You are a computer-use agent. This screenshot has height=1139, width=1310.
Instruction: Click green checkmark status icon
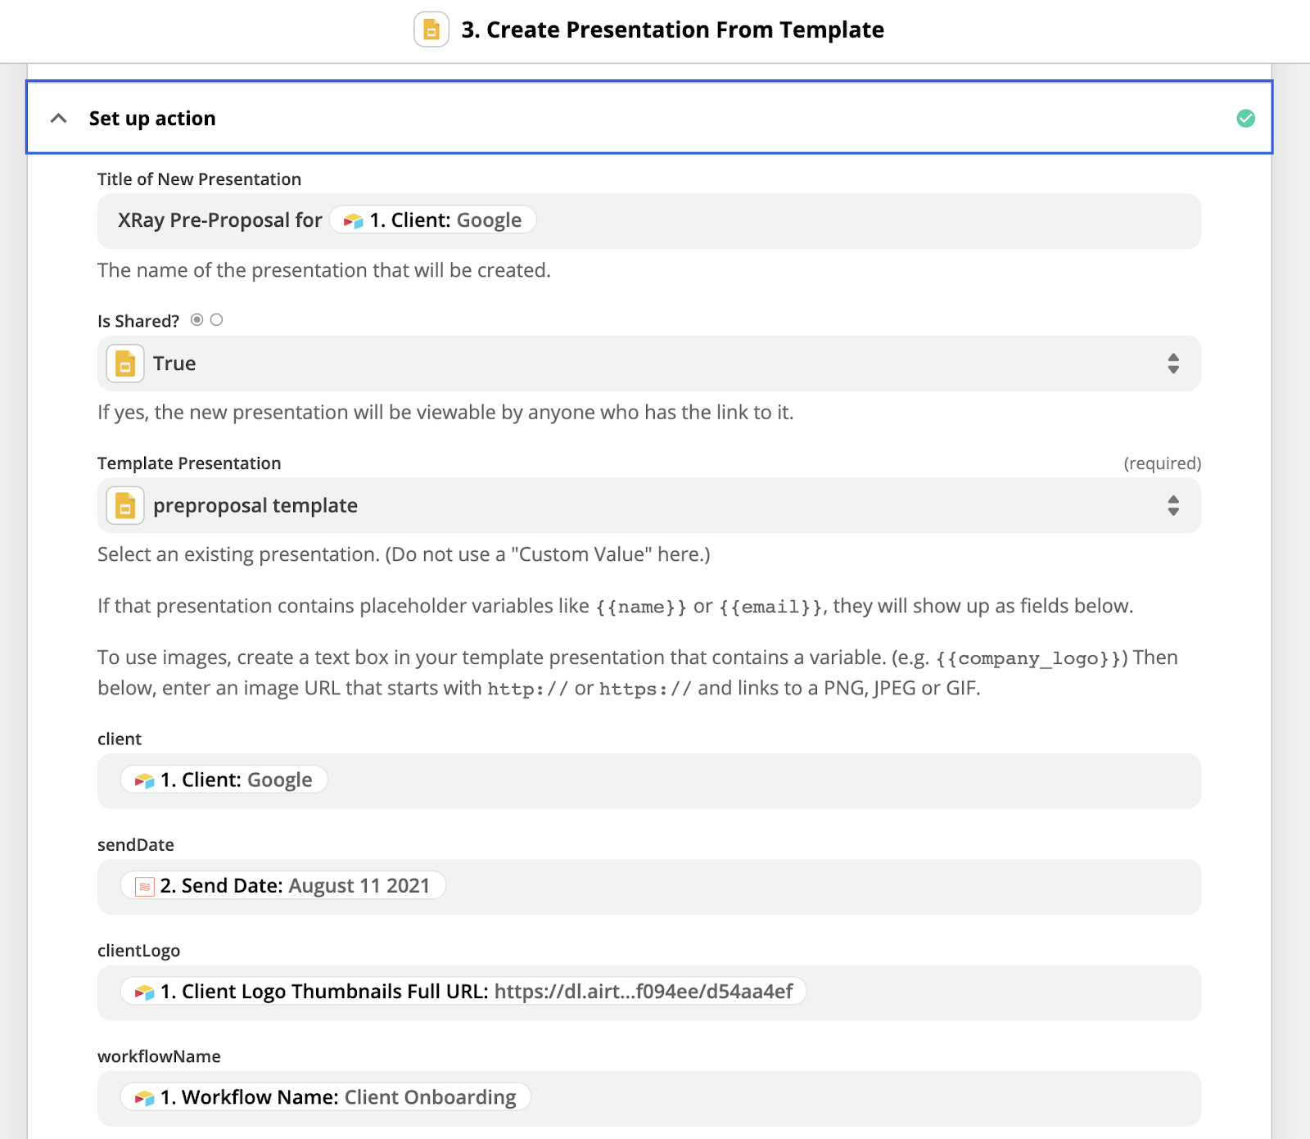coord(1245,119)
